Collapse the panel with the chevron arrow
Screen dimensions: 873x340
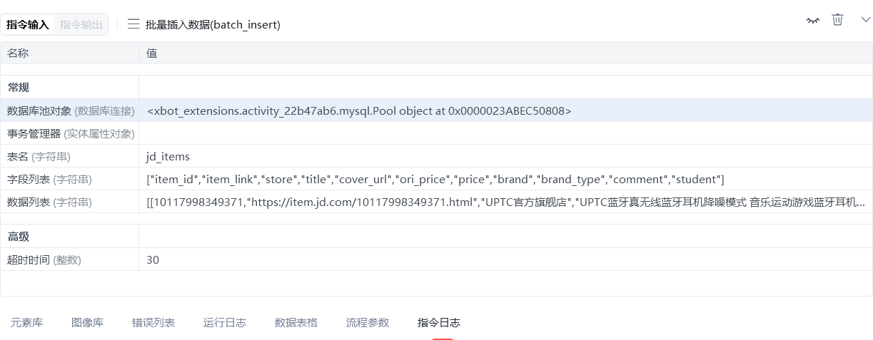click(865, 20)
